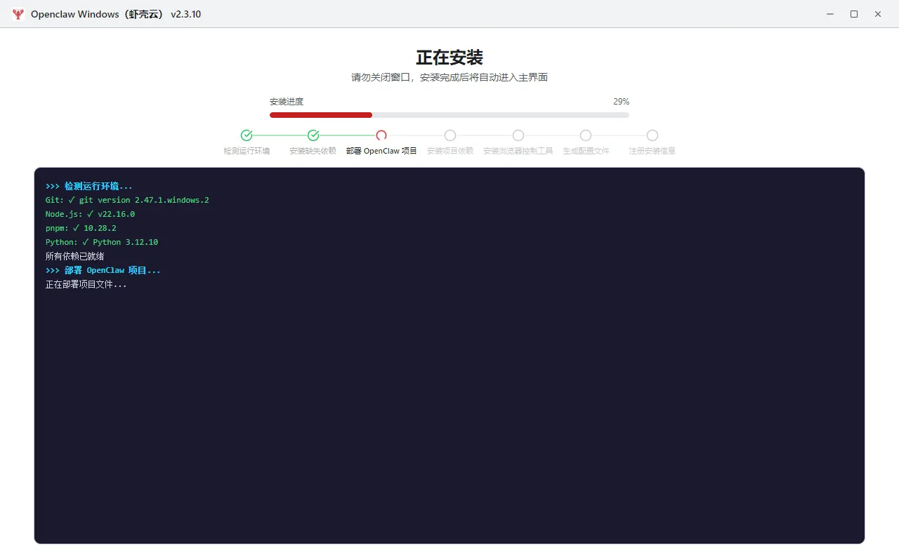Click the Node.js v22.16.0 log line
This screenshot has height=550, width=899.
[90, 214]
